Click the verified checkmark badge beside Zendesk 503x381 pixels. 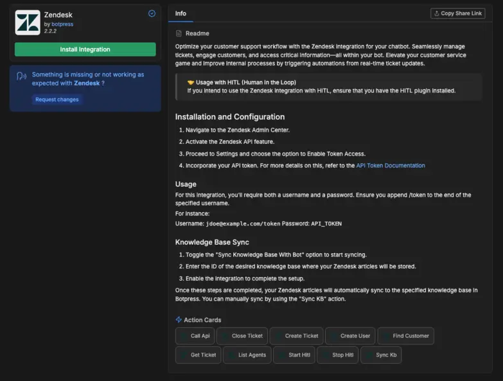(152, 13)
